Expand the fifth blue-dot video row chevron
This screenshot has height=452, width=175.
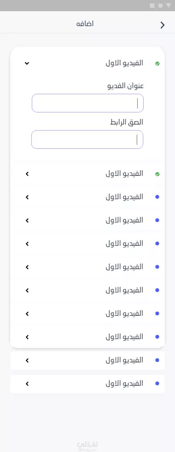27,291
